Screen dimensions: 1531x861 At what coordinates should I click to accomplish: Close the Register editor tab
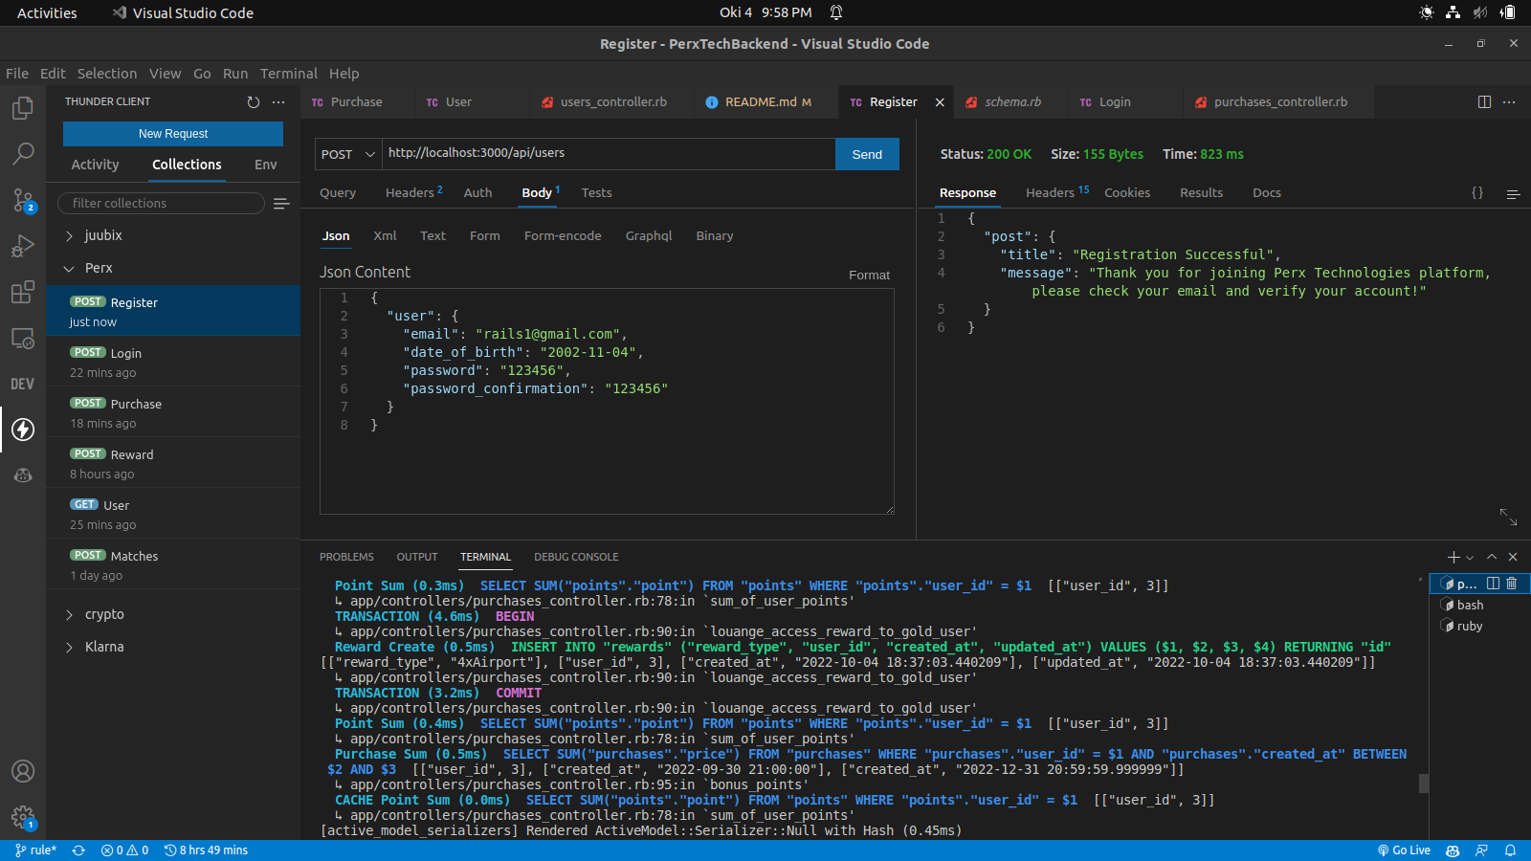tap(940, 102)
